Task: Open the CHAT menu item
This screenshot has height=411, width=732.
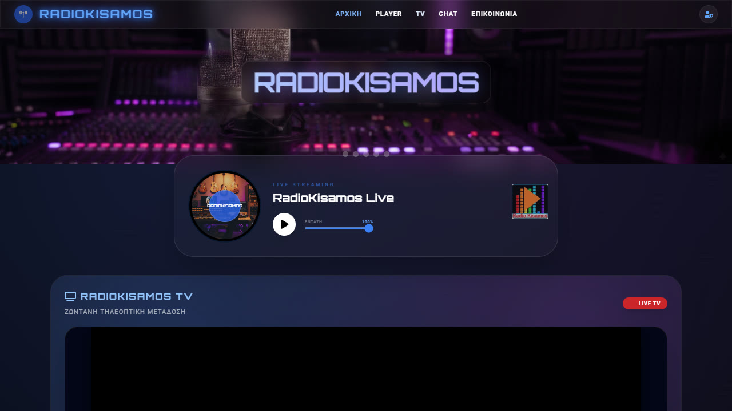Action: pyautogui.click(x=448, y=14)
